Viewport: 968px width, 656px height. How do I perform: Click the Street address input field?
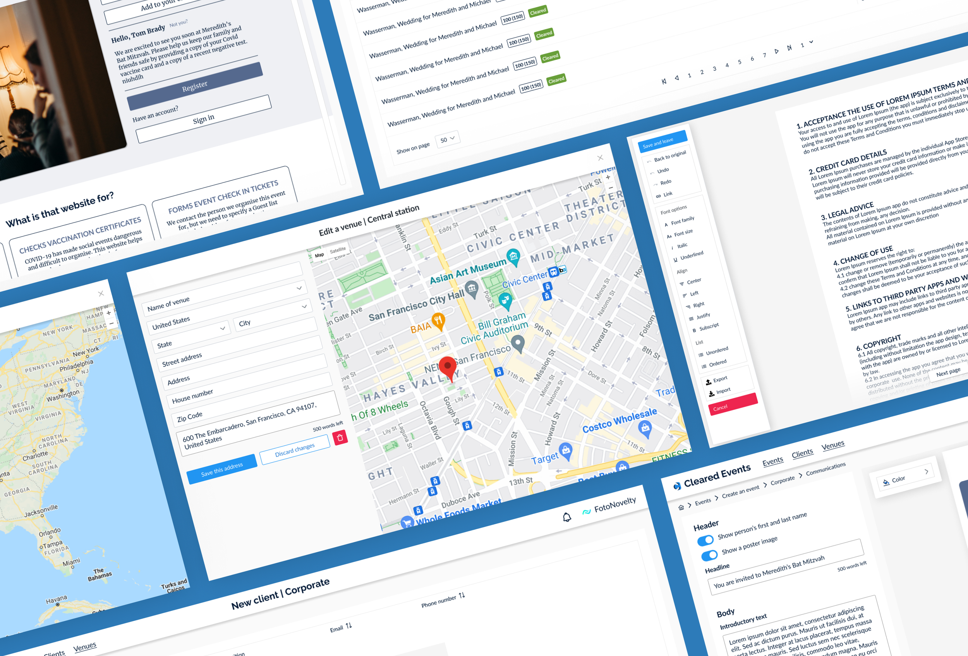coord(236,344)
